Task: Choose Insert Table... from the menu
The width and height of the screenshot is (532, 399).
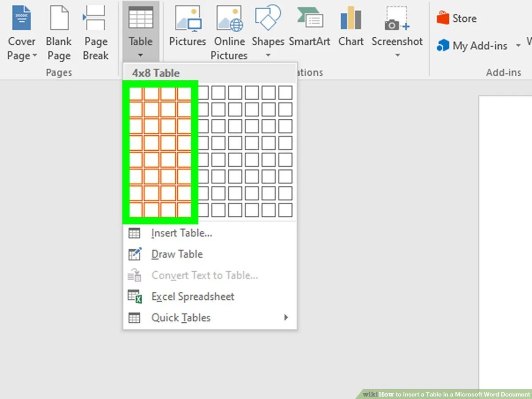Action: click(x=210, y=233)
